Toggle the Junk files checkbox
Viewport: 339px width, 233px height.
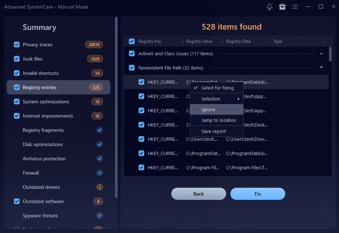click(17, 59)
